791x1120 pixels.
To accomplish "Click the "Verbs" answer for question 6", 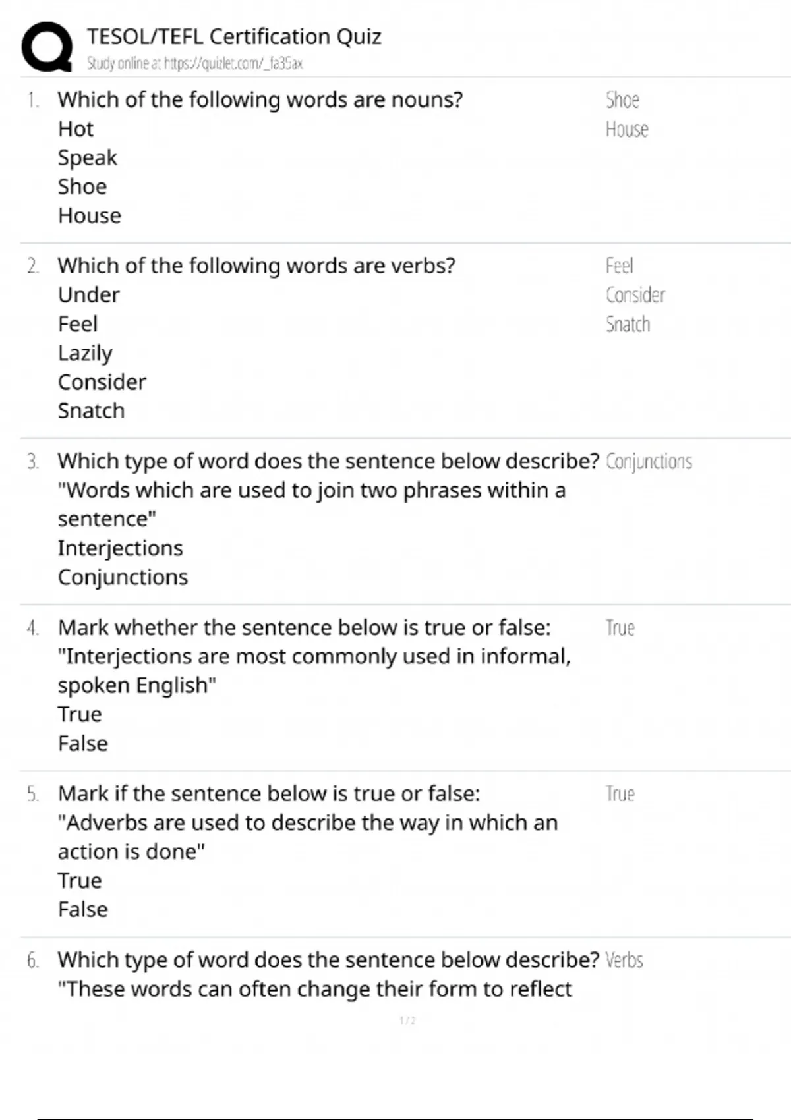I will pos(624,961).
